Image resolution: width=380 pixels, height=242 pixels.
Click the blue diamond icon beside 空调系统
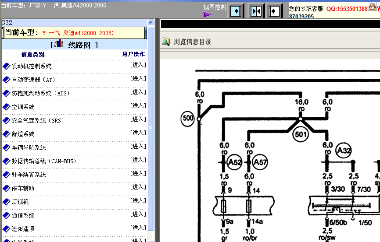6,107
